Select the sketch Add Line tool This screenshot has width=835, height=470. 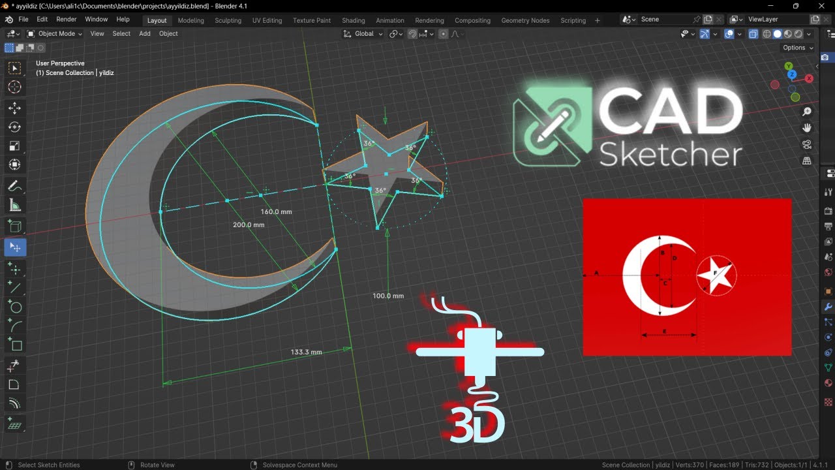pos(14,287)
